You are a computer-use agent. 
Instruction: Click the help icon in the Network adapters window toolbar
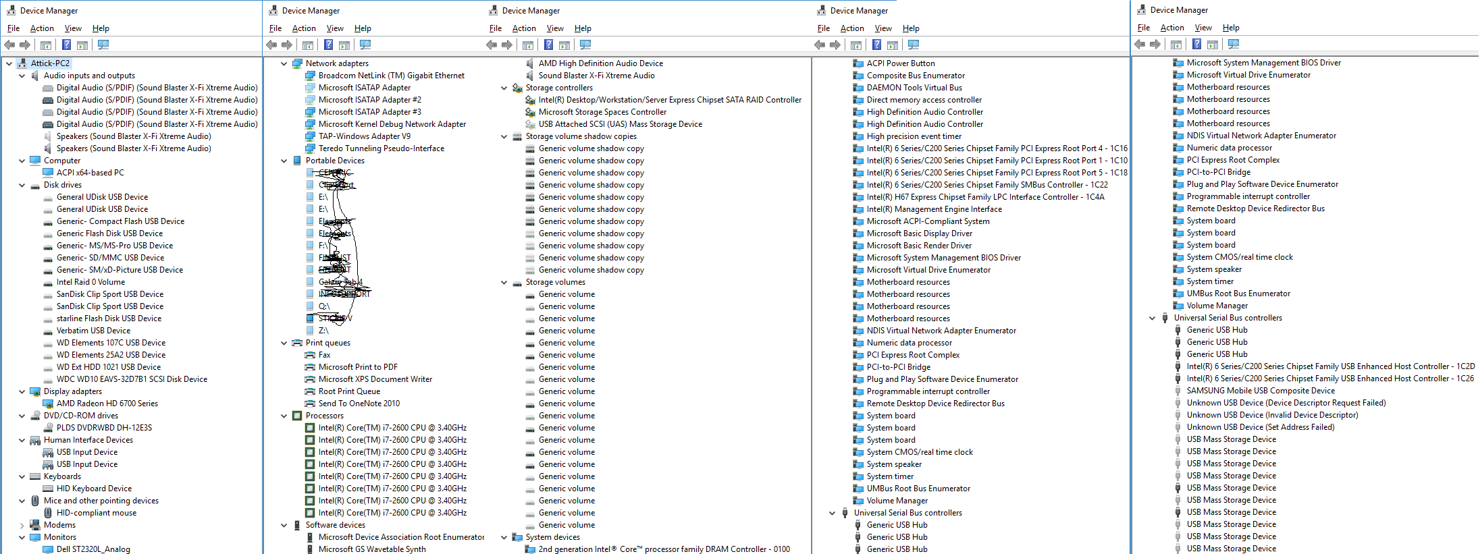click(x=328, y=45)
